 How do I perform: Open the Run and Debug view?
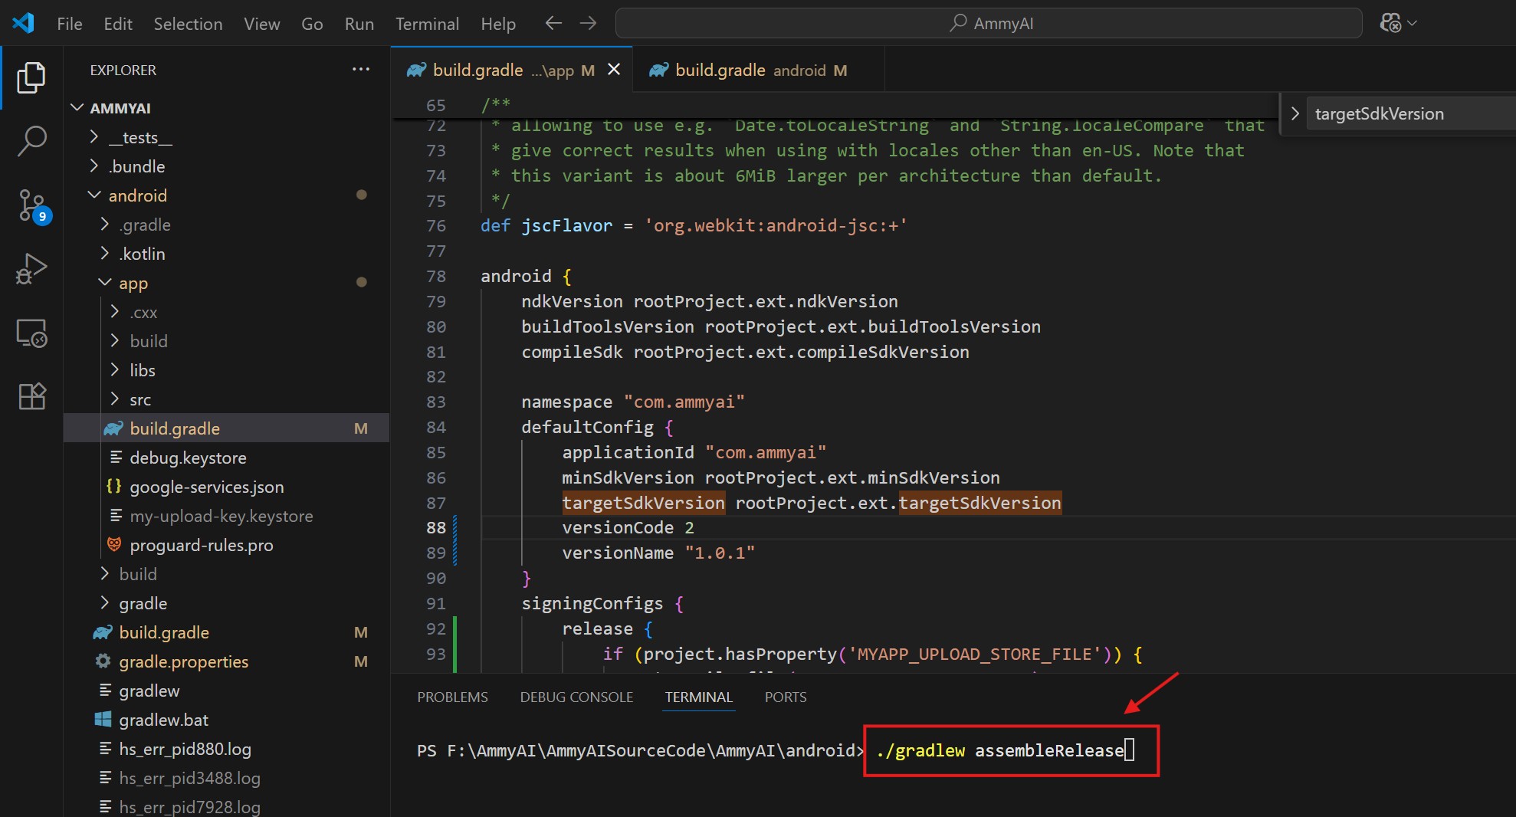point(31,269)
